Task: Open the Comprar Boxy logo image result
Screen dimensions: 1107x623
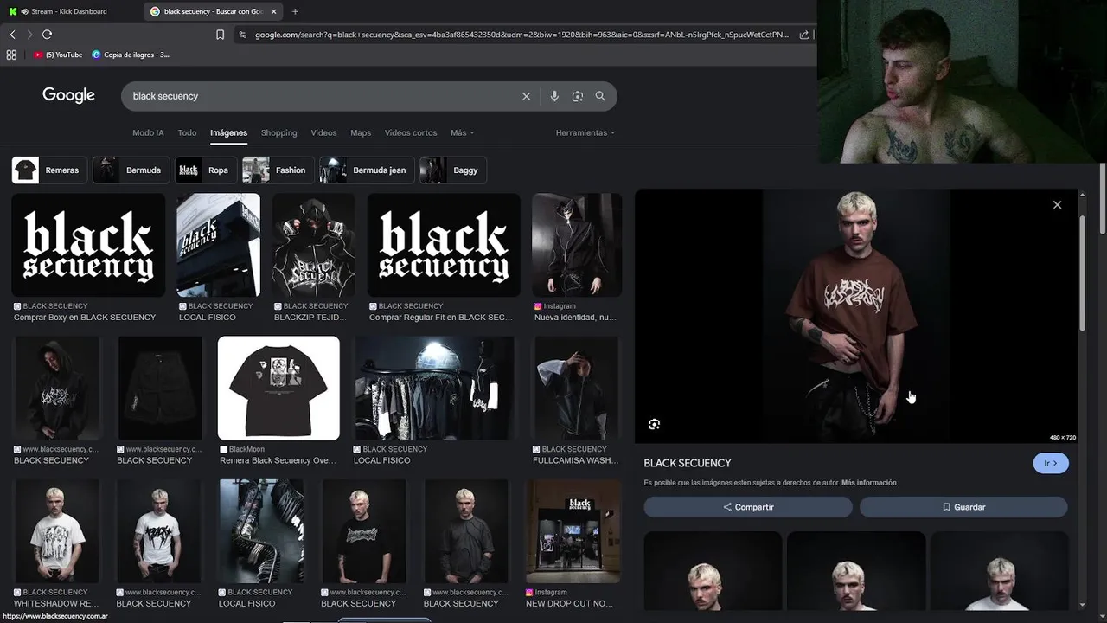Action: [x=88, y=245]
